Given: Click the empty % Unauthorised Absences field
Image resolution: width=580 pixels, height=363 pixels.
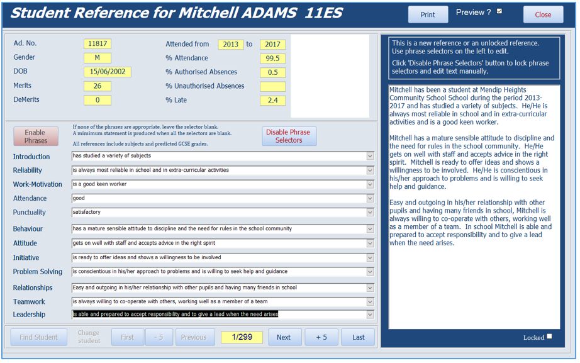Looking at the screenshot, I should pos(272,87).
